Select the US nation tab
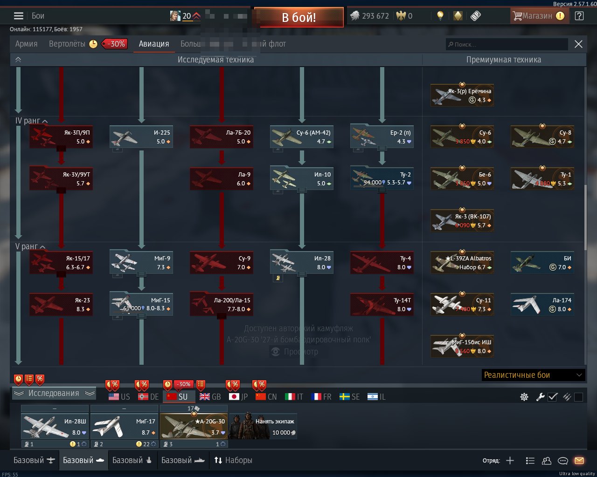Viewport: 597px width, 477px height. tap(119, 397)
